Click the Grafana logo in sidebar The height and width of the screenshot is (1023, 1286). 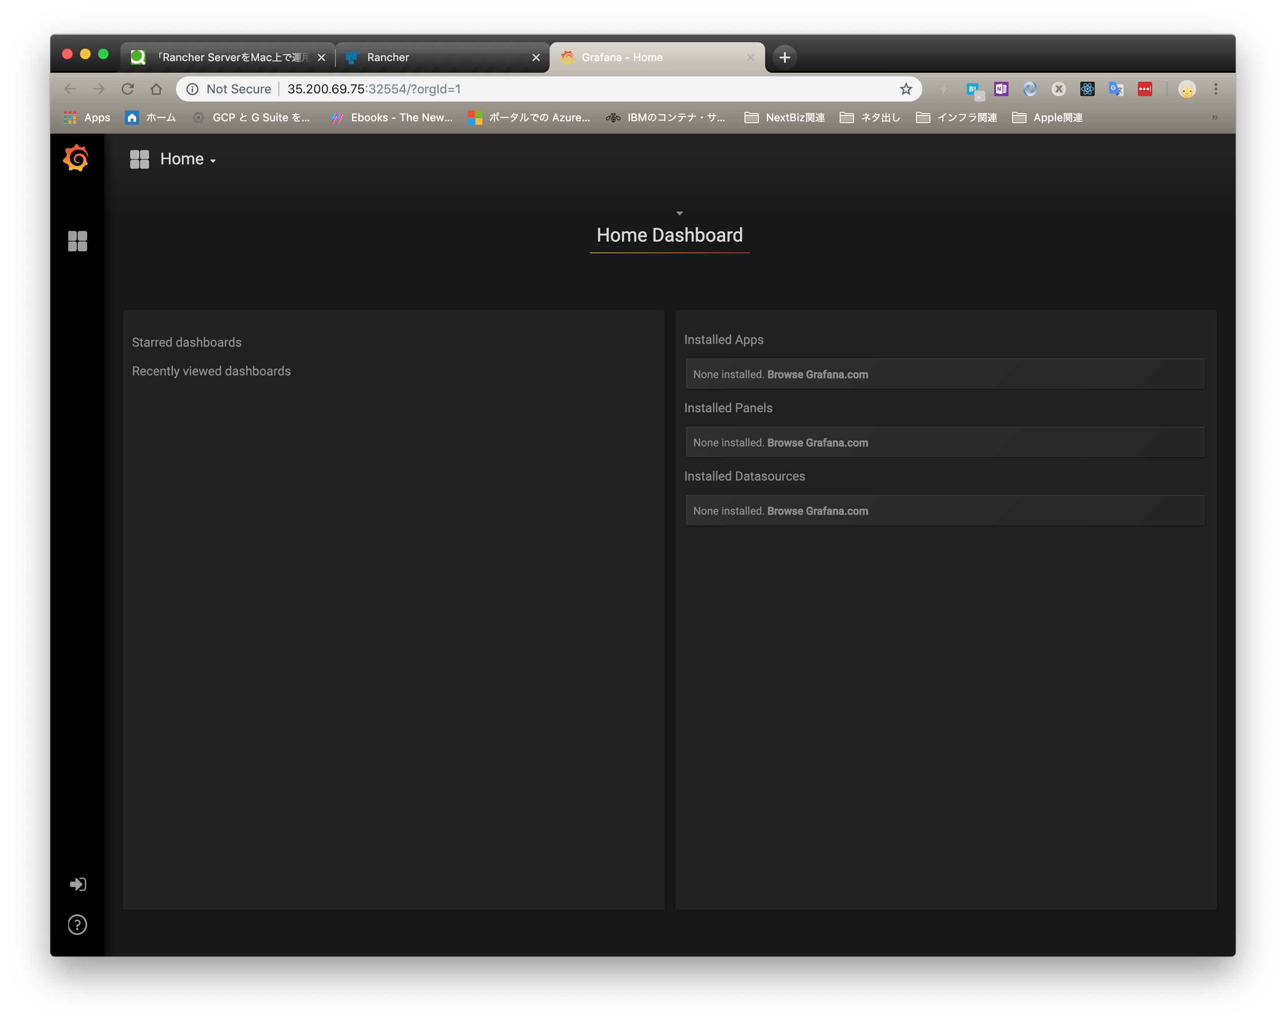pos(76,158)
